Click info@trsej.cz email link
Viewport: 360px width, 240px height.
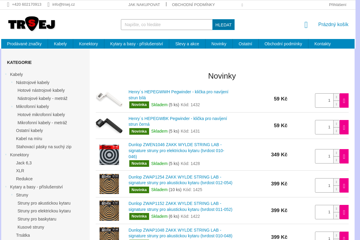pyautogui.click(x=64, y=4)
